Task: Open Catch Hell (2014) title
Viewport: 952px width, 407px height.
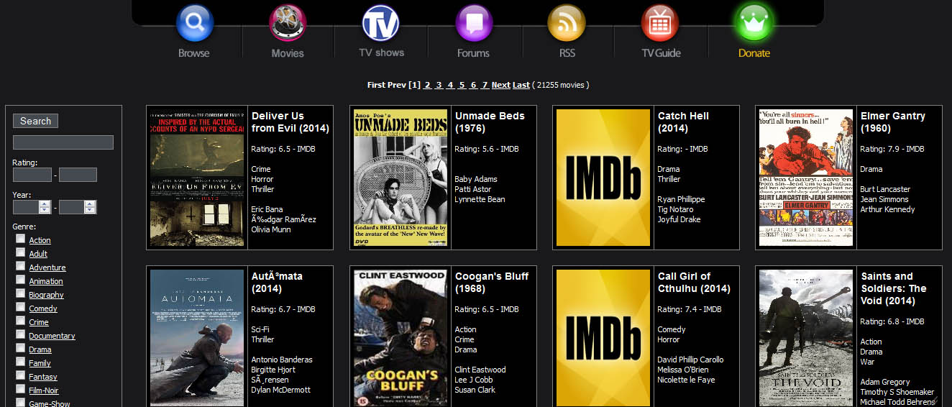Action: [683, 122]
